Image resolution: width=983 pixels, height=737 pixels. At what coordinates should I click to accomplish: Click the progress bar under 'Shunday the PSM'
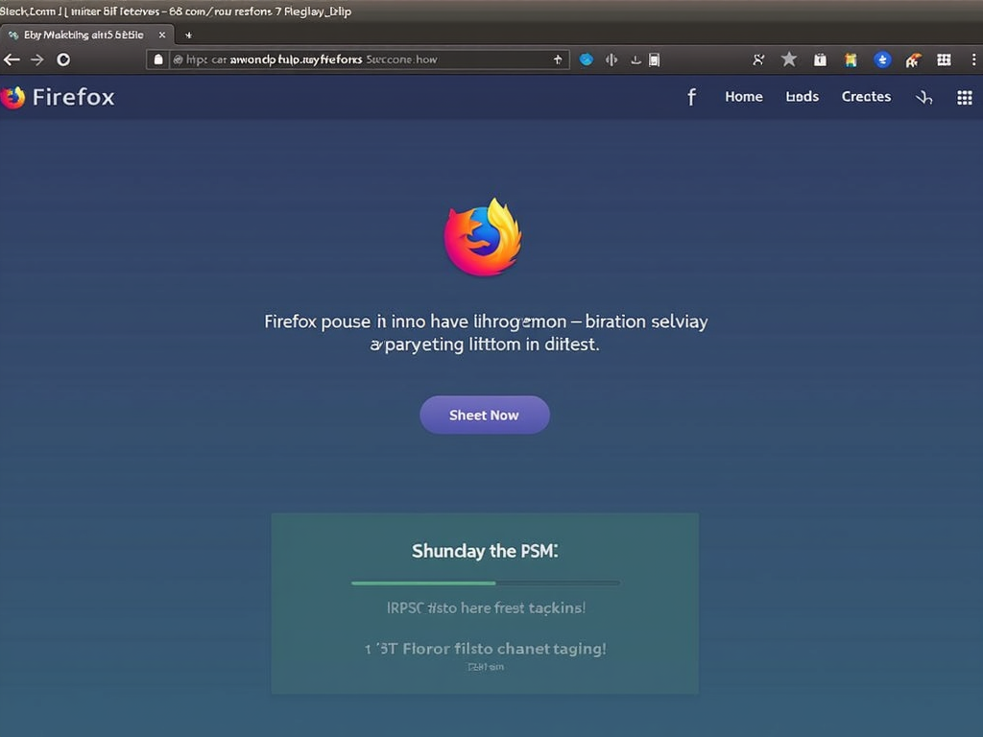(x=485, y=582)
